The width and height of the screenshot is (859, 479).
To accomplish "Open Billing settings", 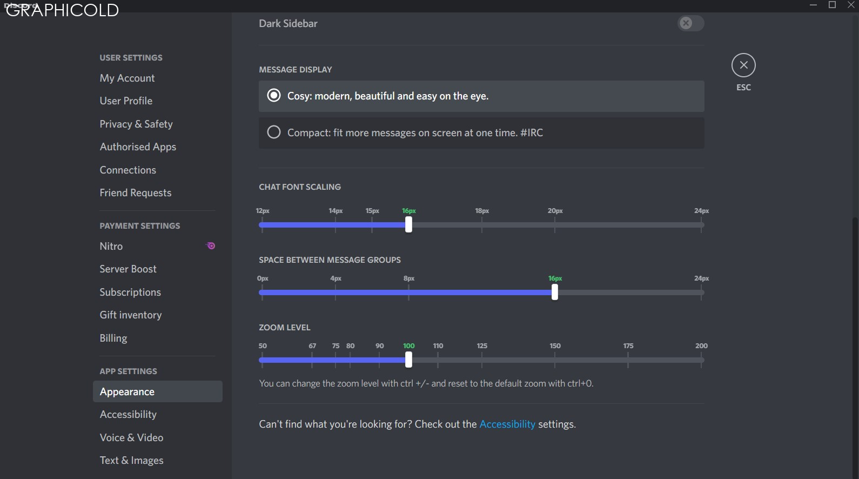I will 113,338.
